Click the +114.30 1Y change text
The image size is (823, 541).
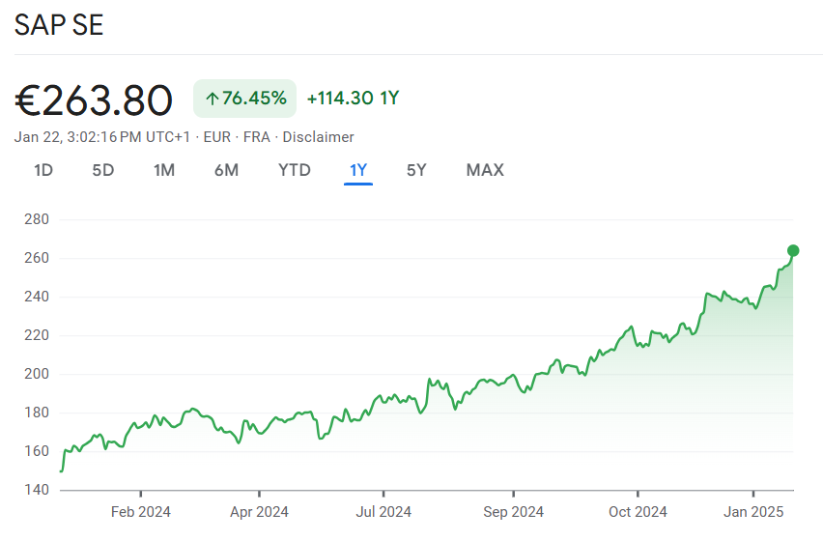(353, 99)
